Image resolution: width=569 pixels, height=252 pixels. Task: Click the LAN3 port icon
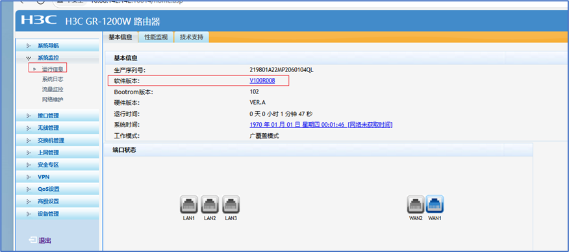click(231, 205)
